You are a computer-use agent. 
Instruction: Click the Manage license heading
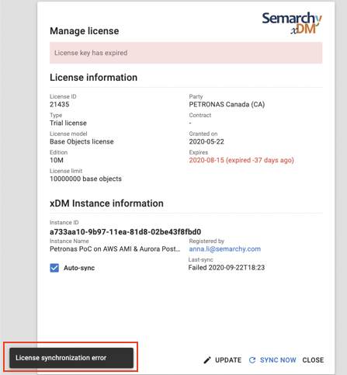(85, 31)
